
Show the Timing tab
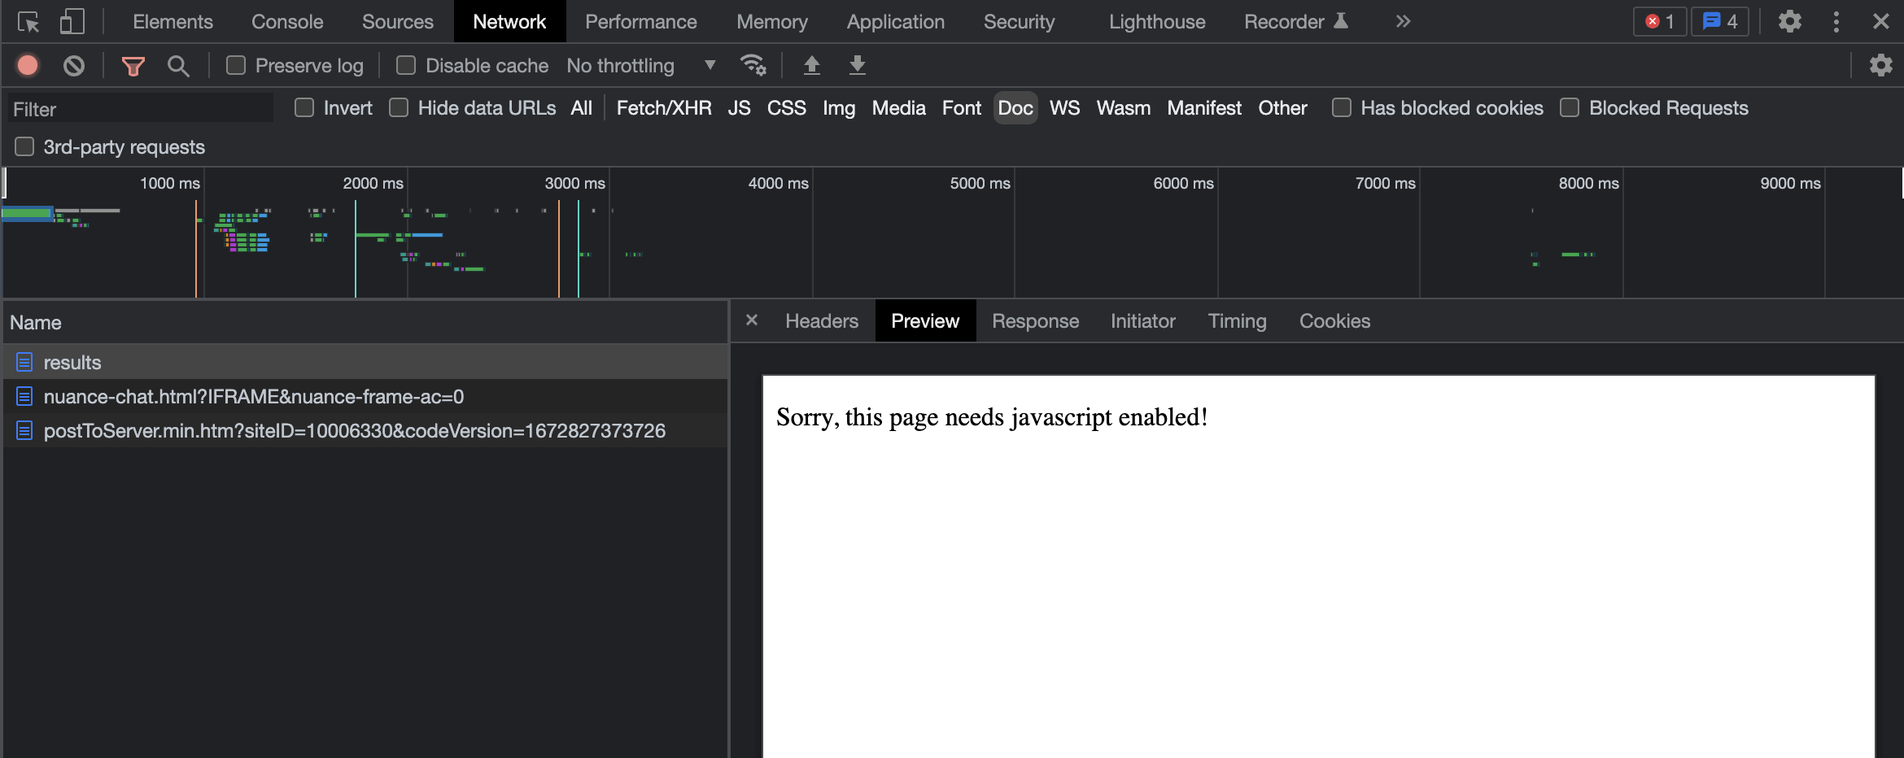click(1237, 321)
